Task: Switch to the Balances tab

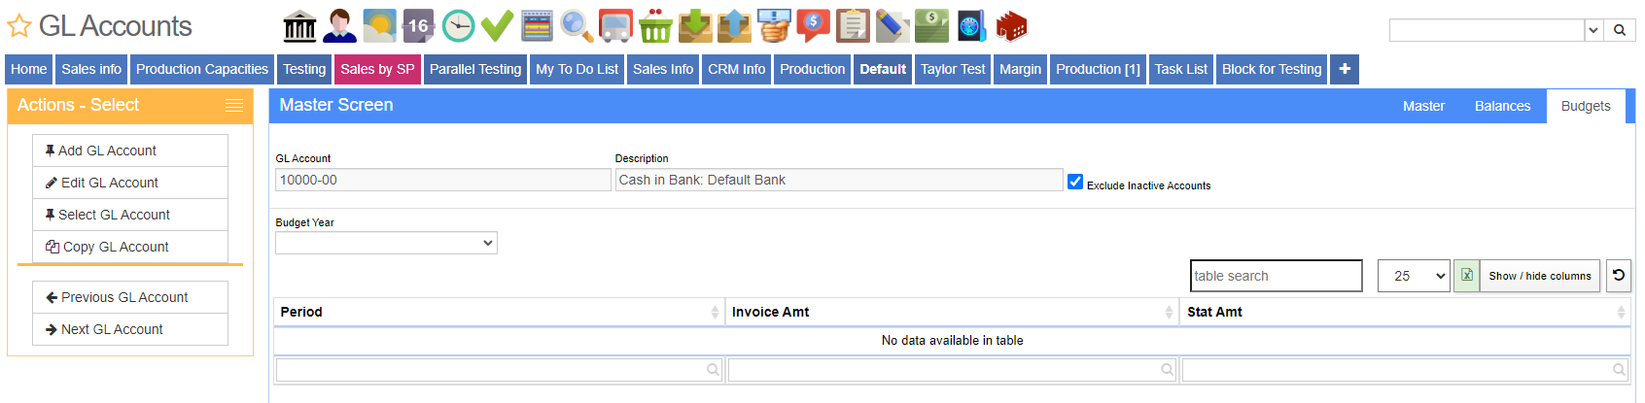Action: [1502, 106]
